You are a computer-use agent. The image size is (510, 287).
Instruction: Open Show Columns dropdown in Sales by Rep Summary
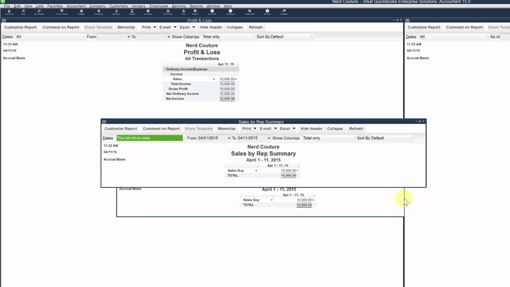pyautogui.click(x=355, y=138)
